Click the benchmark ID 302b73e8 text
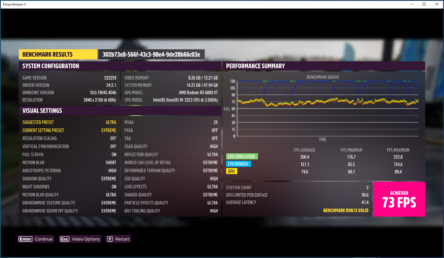The height and width of the screenshot is (258, 444). click(151, 54)
